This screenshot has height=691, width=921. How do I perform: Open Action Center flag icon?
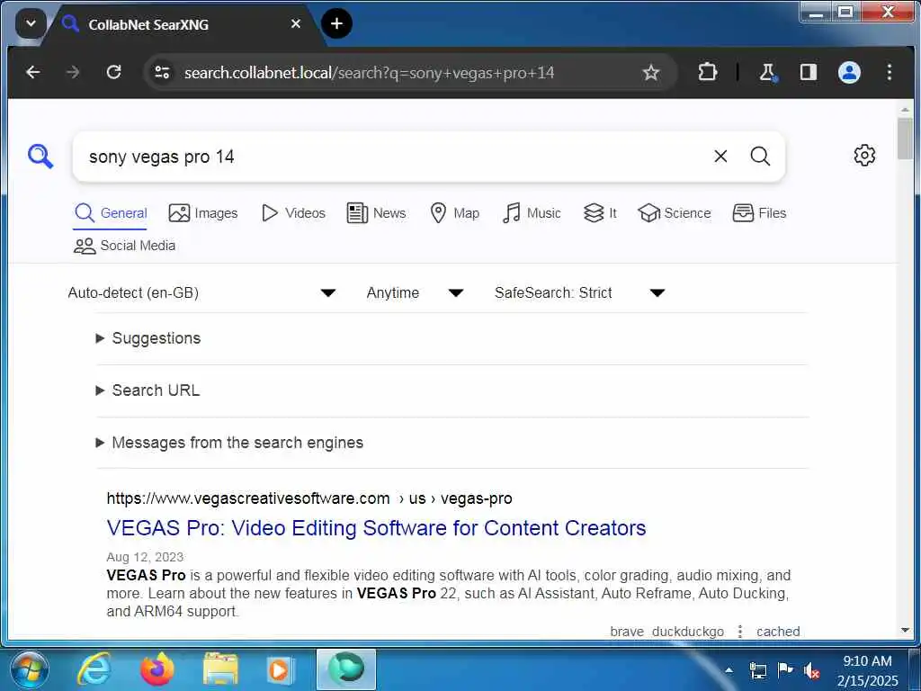point(785,669)
